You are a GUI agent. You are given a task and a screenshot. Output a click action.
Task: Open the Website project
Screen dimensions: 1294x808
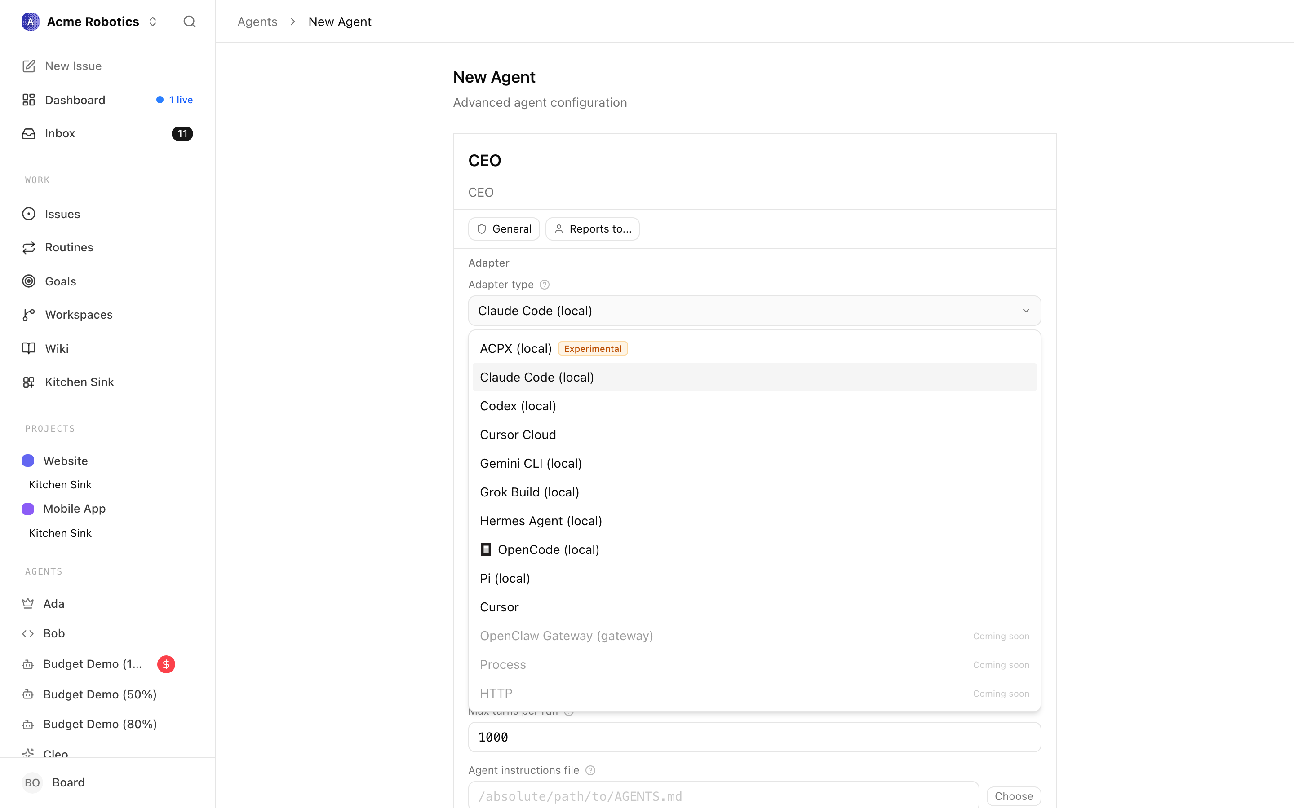pos(107,461)
